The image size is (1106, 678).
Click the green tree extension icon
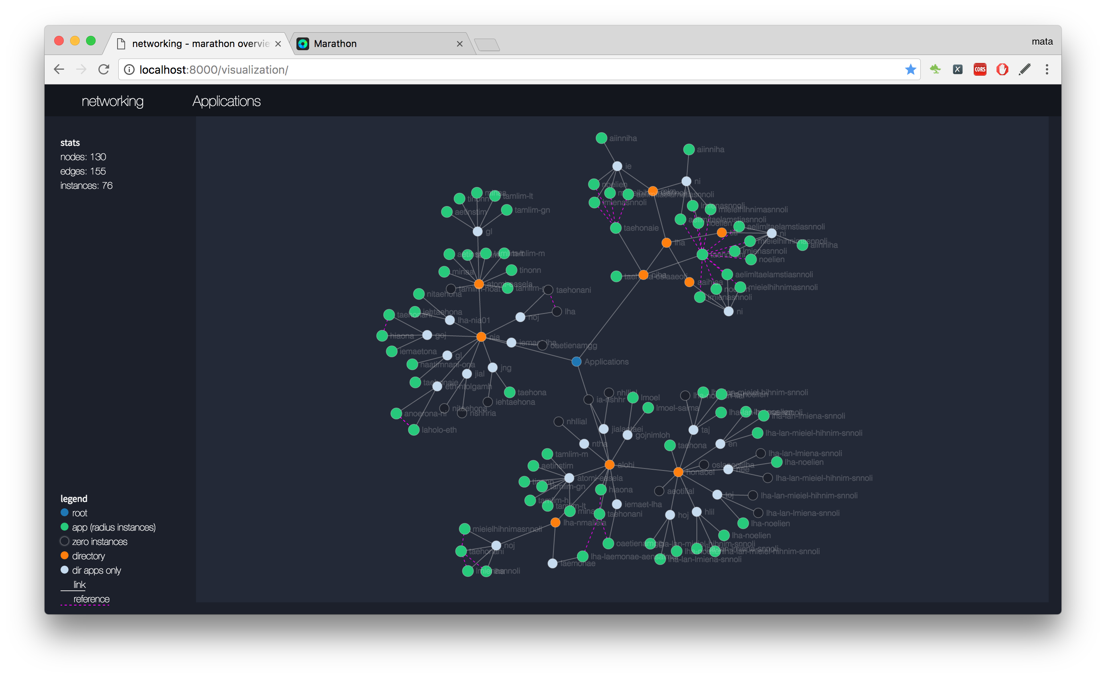click(x=935, y=70)
